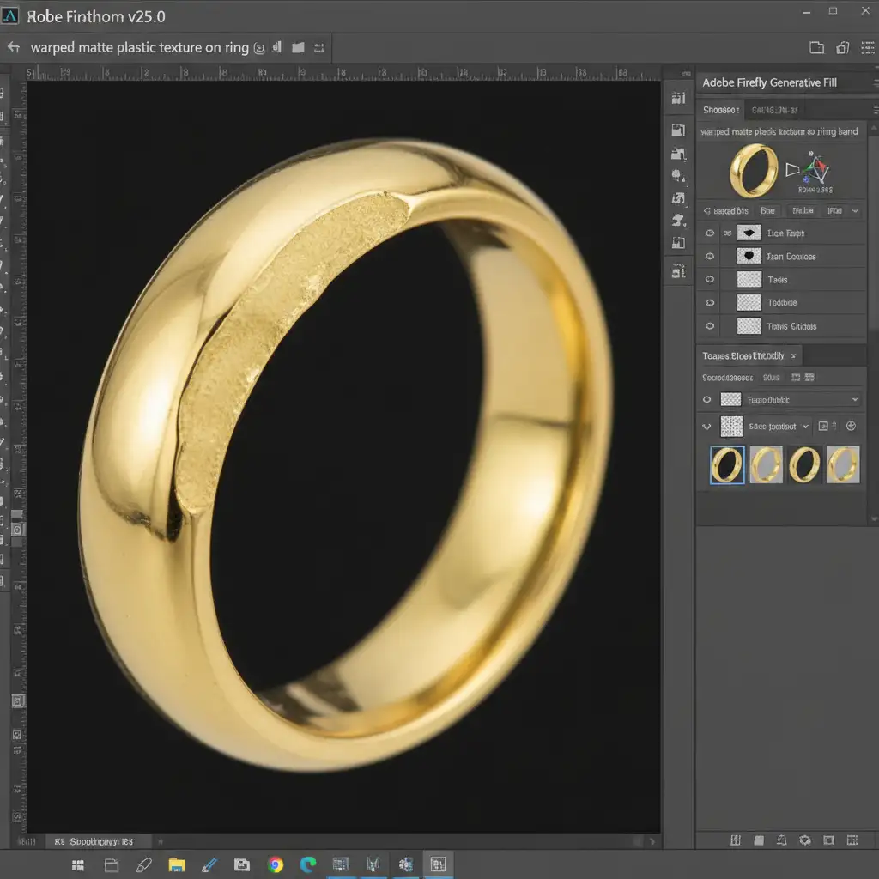The width and height of the screenshot is (879, 879).
Task: Select the first tab under Firefly panel header
Action: coord(721,110)
